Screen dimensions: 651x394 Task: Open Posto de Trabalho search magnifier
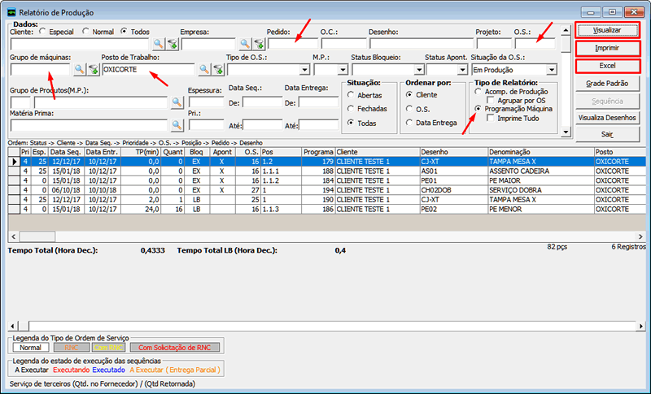(204, 69)
